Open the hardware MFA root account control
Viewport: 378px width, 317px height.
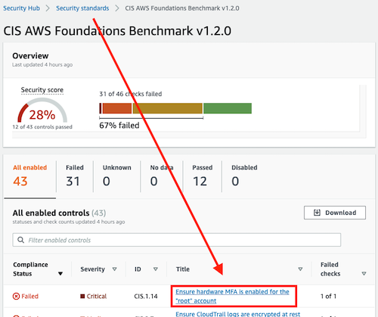[232, 297]
